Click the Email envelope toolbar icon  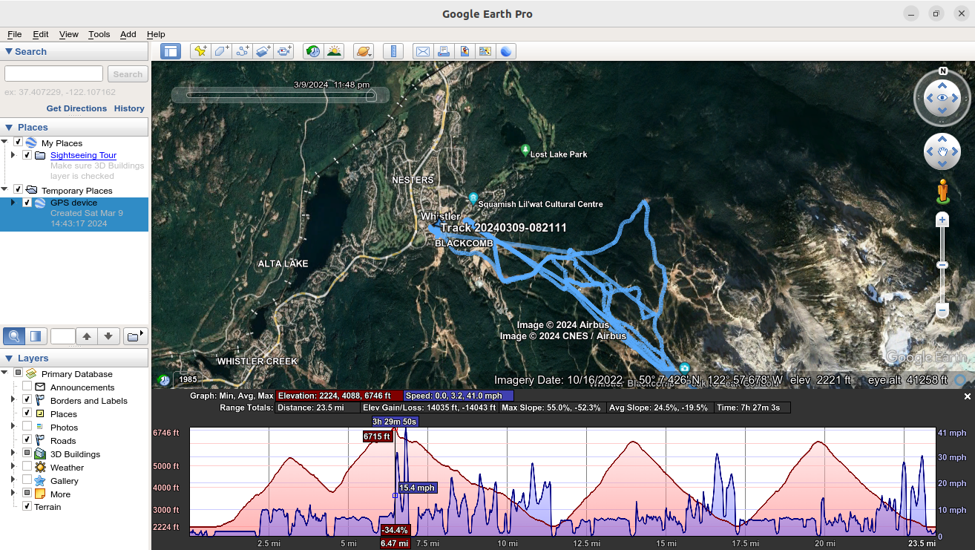point(422,51)
